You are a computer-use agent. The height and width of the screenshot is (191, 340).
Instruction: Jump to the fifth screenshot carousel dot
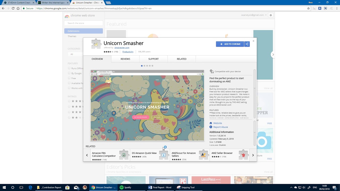pos(152,66)
